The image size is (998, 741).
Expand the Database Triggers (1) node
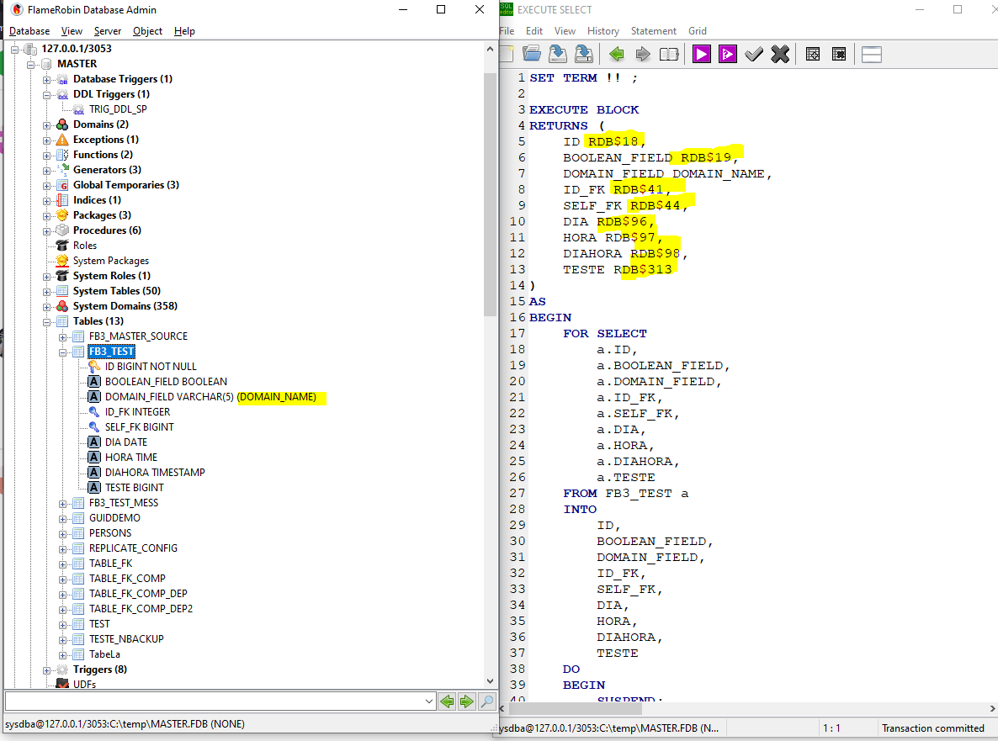pyautogui.click(x=46, y=80)
